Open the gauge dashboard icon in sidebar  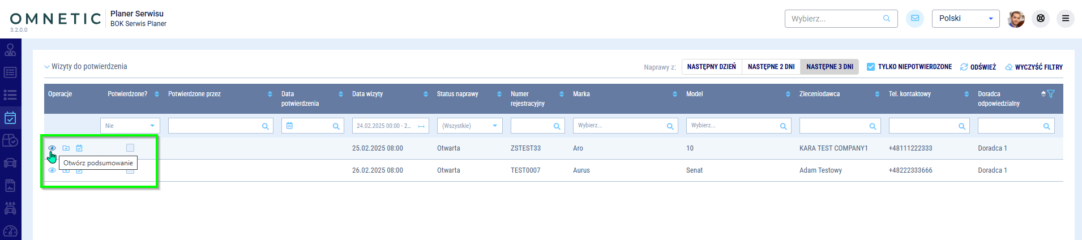pyautogui.click(x=10, y=231)
